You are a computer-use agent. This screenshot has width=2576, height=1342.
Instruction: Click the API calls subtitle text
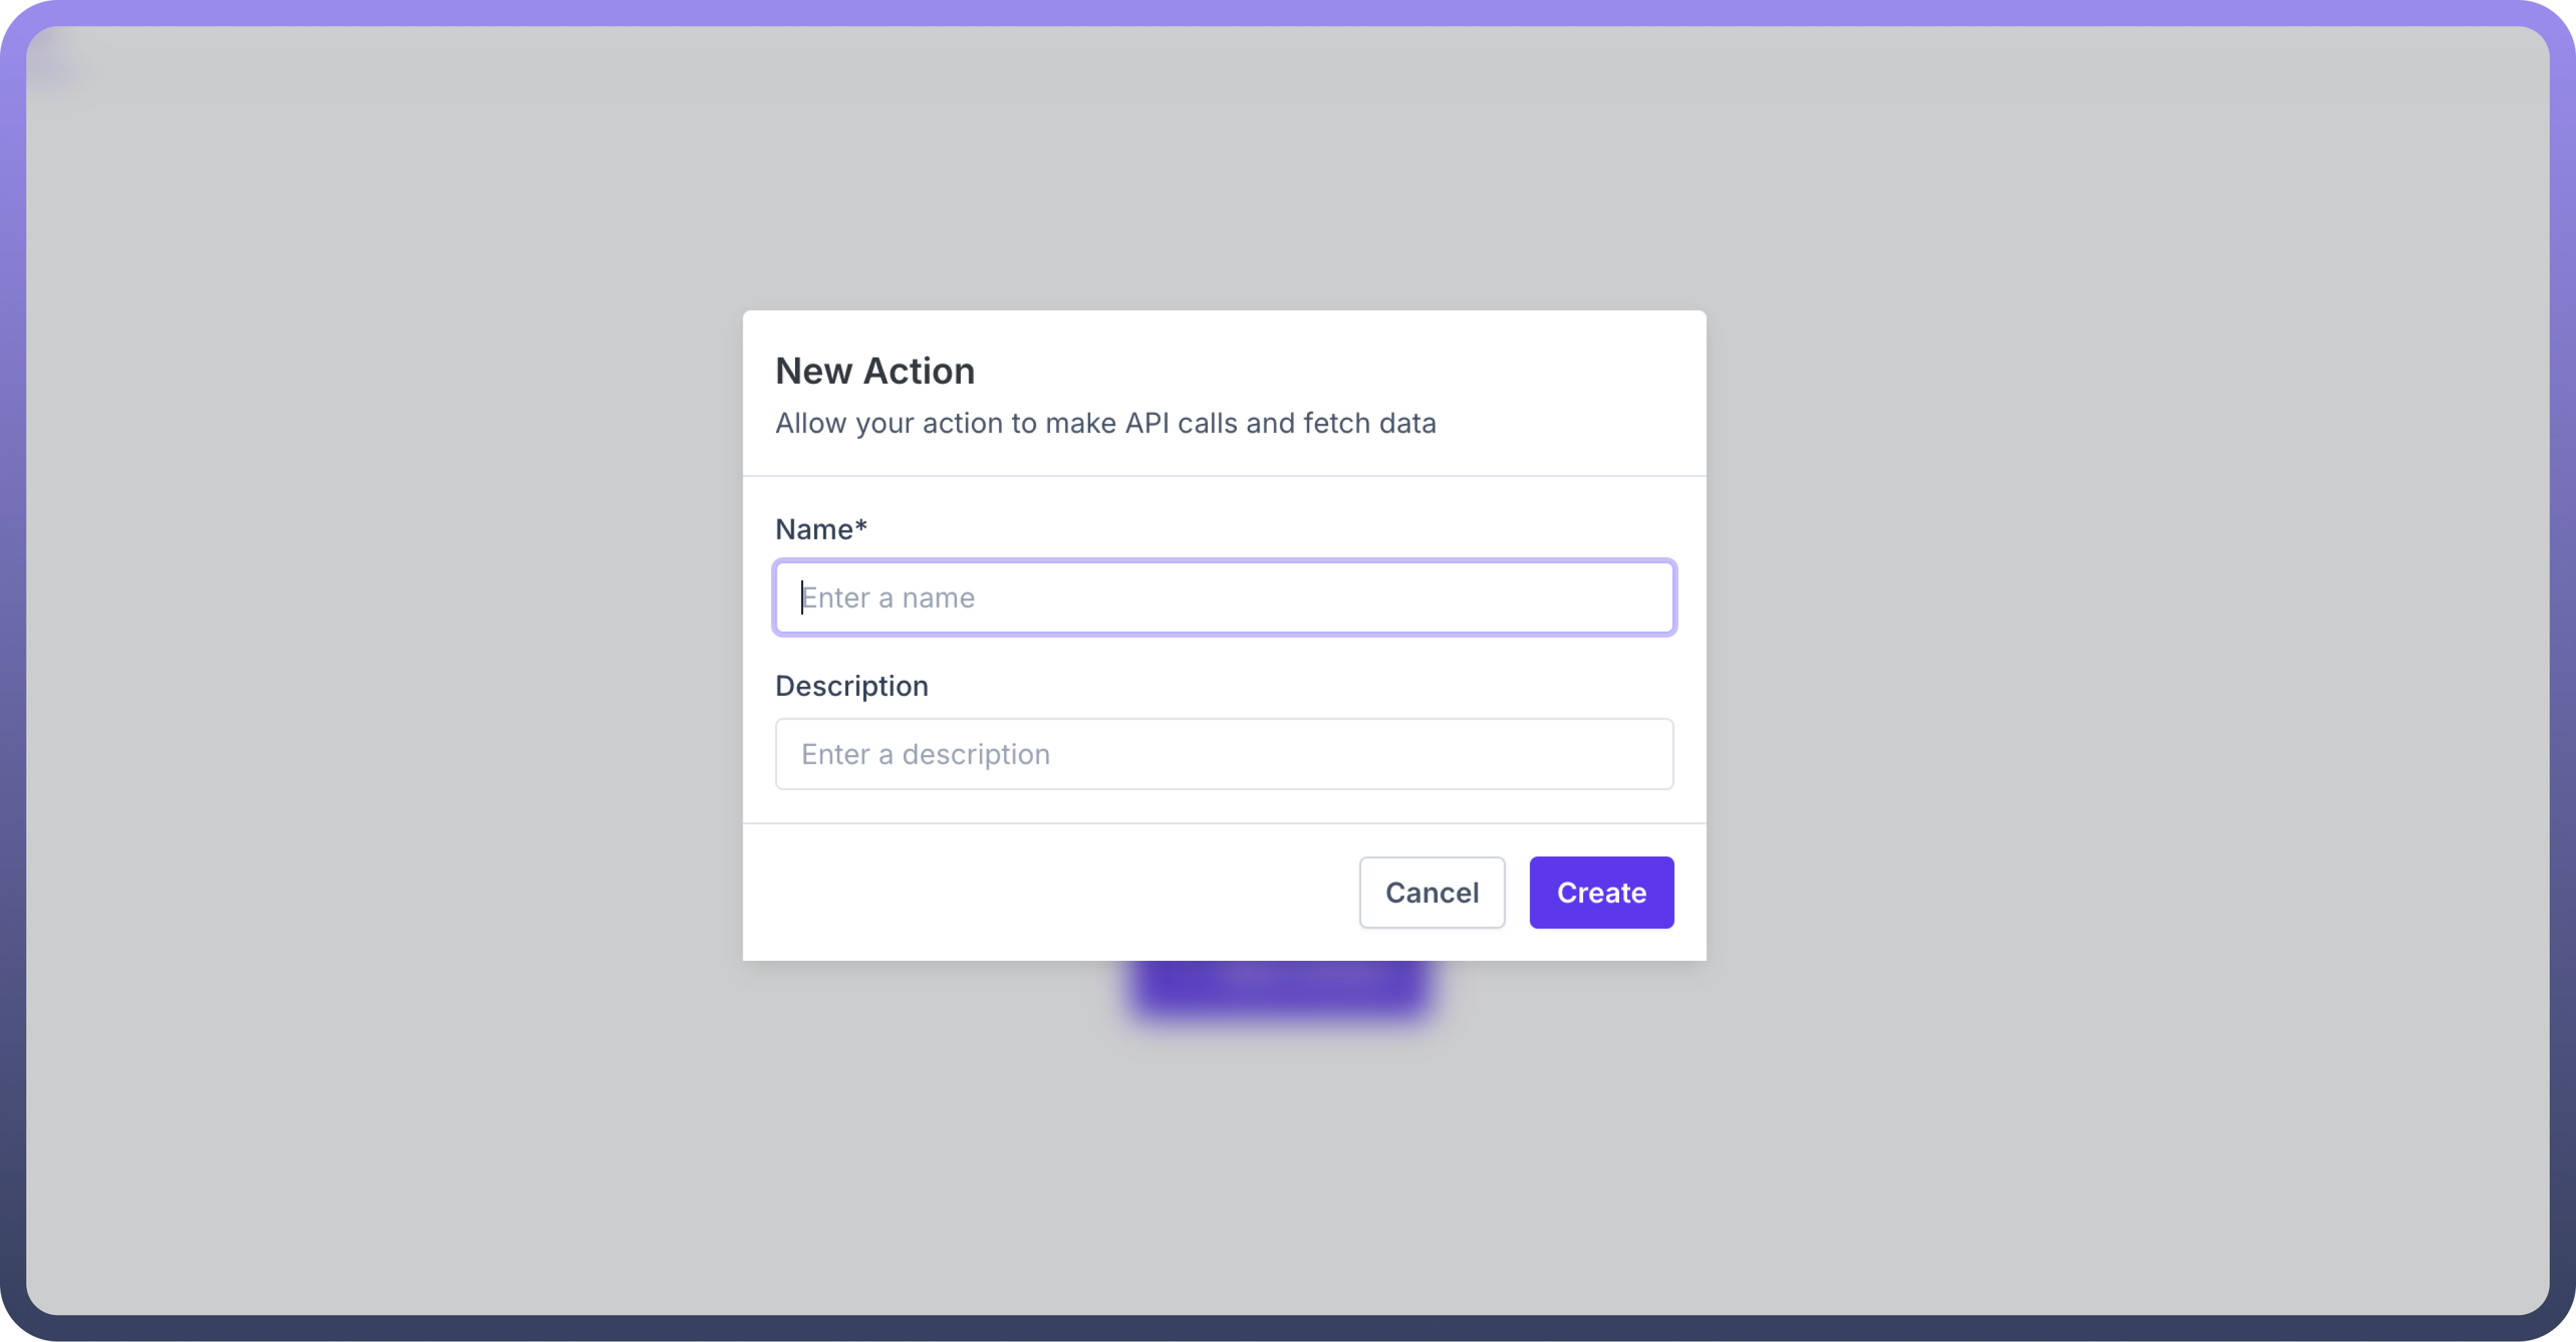(x=1105, y=423)
